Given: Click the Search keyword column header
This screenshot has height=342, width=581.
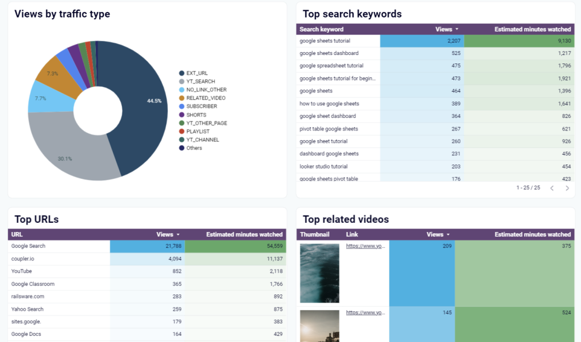Looking at the screenshot, I should [321, 29].
